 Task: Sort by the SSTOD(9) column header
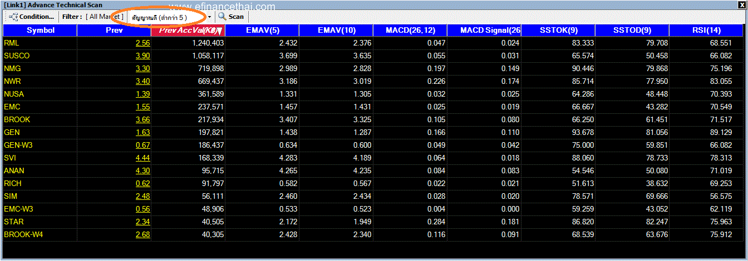click(x=632, y=31)
